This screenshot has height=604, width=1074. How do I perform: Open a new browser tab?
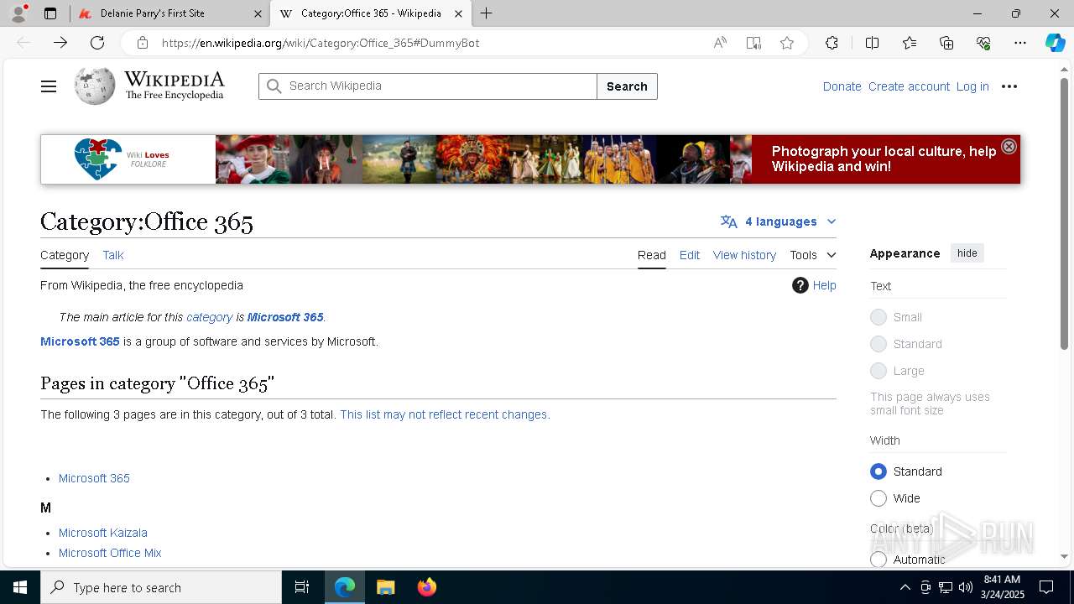tap(487, 13)
